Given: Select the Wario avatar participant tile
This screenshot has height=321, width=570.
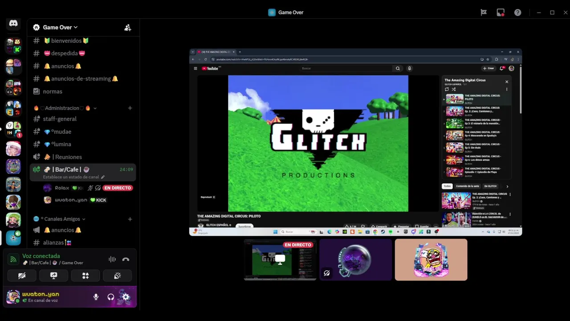Looking at the screenshot, I should click(431, 259).
